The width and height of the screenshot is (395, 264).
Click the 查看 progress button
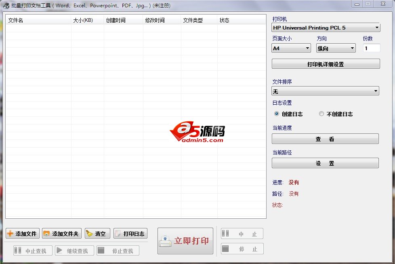point(325,139)
